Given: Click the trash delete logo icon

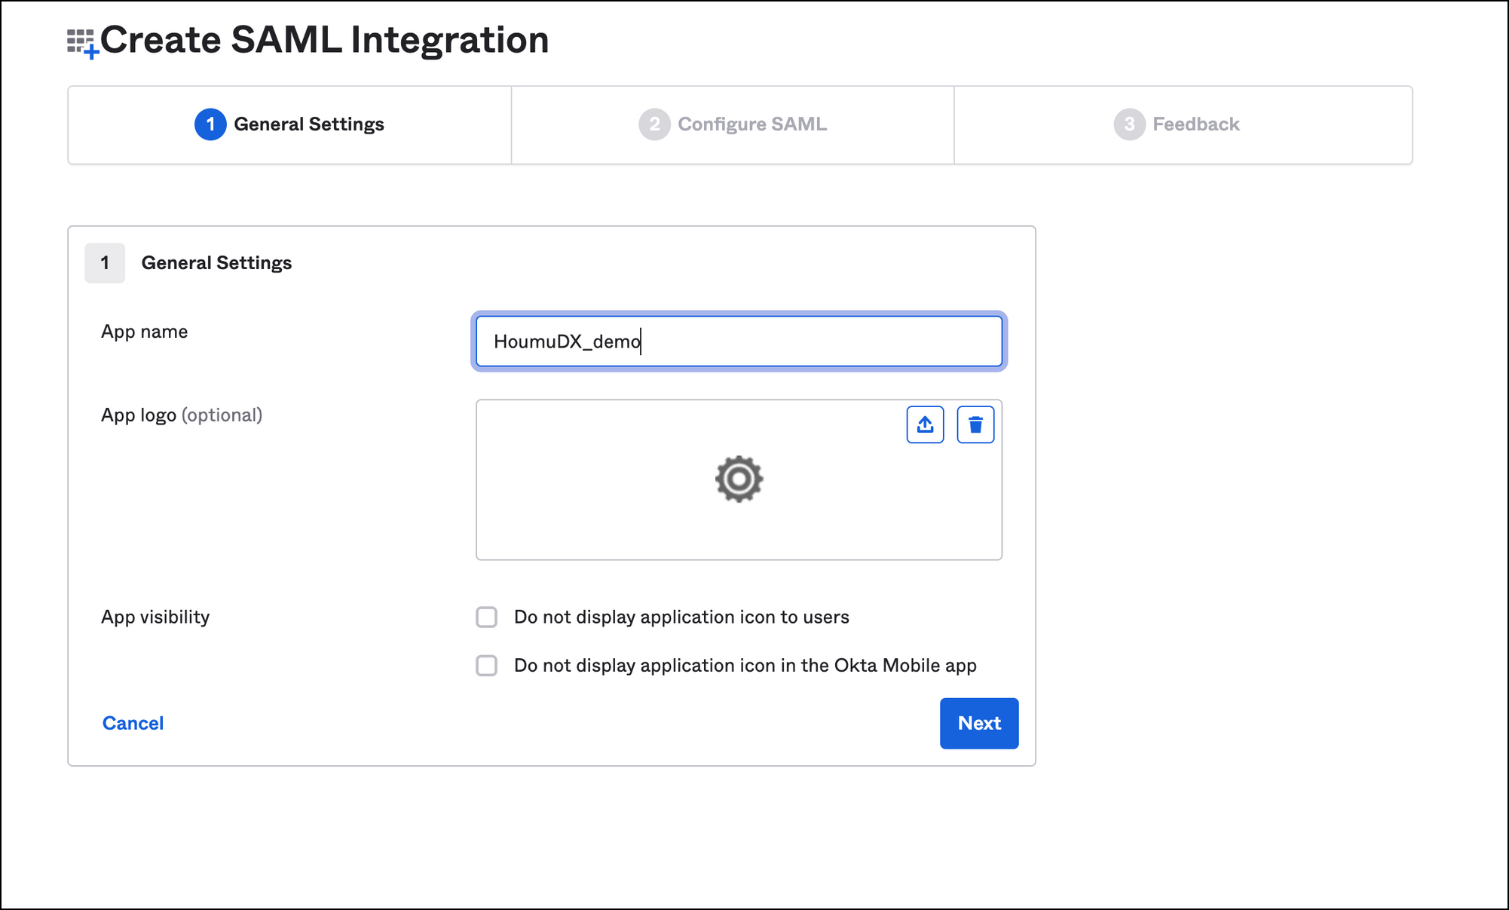Looking at the screenshot, I should [975, 424].
